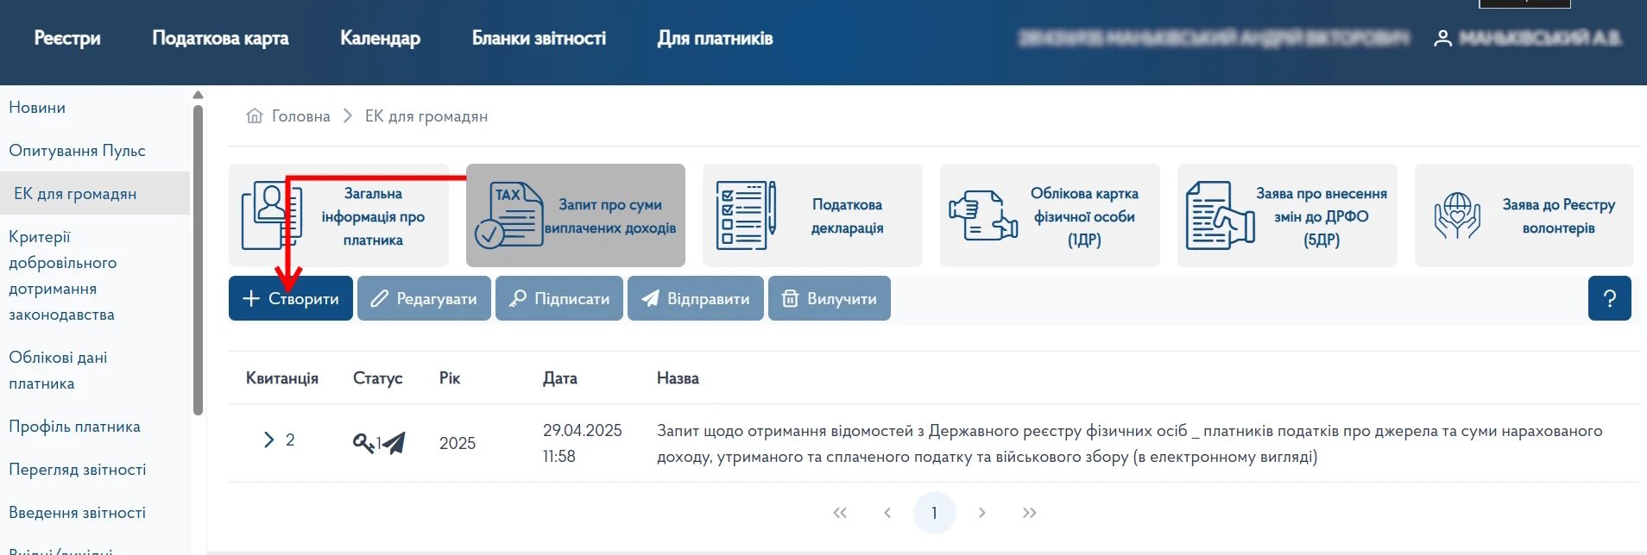The width and height of the screenshot is (1647, 555).
Task: Open the 'Реєстри' top menu
Action: (x=67, y=39)
